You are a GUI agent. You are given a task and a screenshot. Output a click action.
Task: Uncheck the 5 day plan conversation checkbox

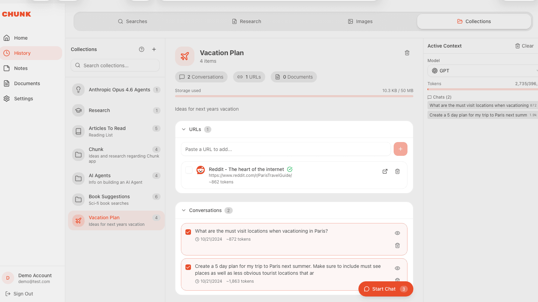tap(188, 267)
